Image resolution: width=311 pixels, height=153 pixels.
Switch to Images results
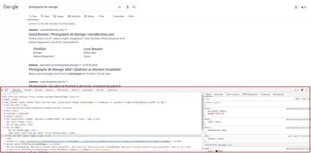coord(58,16)
